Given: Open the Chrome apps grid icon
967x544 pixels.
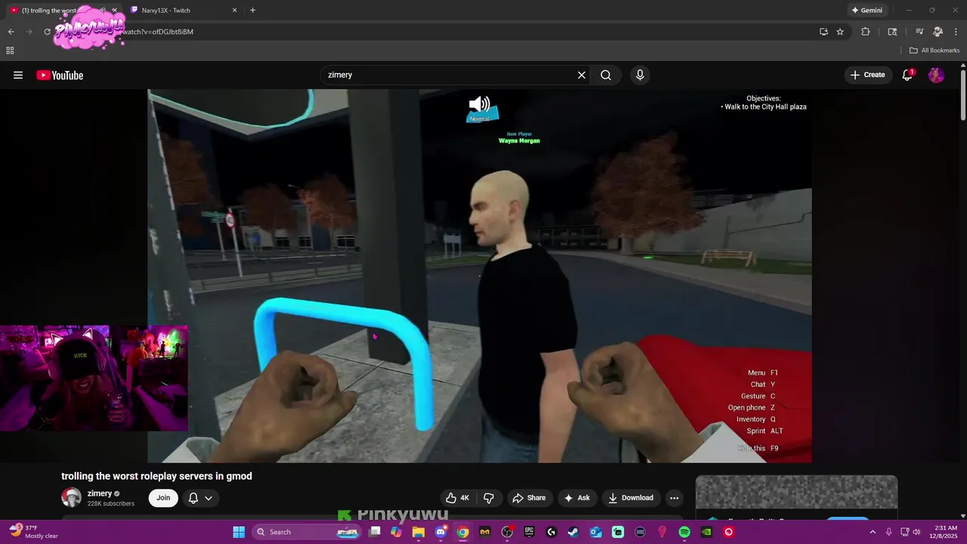Looking at the screenshot, I should click(10, 51).
